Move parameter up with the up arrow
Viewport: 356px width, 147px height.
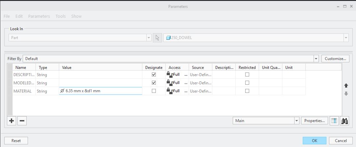[x=346, y=86]
